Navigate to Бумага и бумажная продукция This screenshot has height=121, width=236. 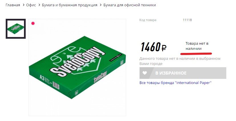point(70,5)
